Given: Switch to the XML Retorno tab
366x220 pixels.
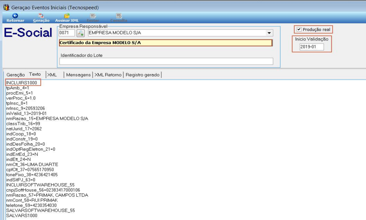Looking at the screenshot, I should click(x=108, y=75).
